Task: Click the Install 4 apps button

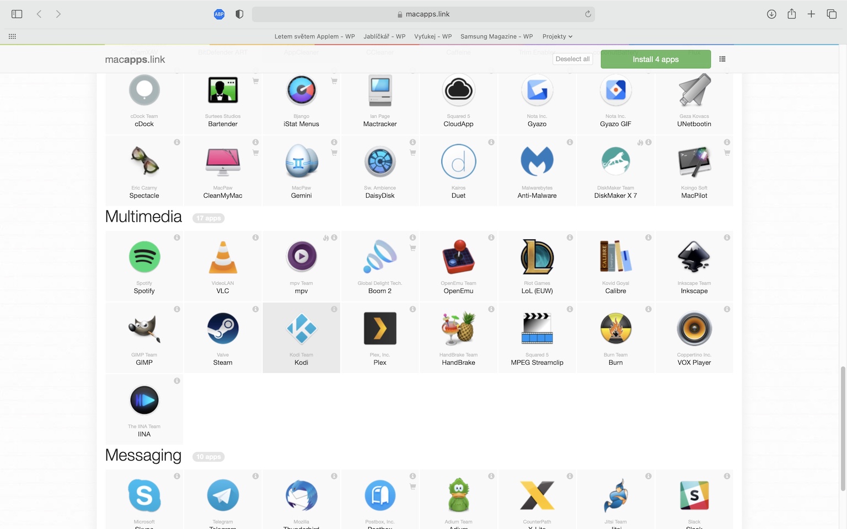Action: [656, 60]
